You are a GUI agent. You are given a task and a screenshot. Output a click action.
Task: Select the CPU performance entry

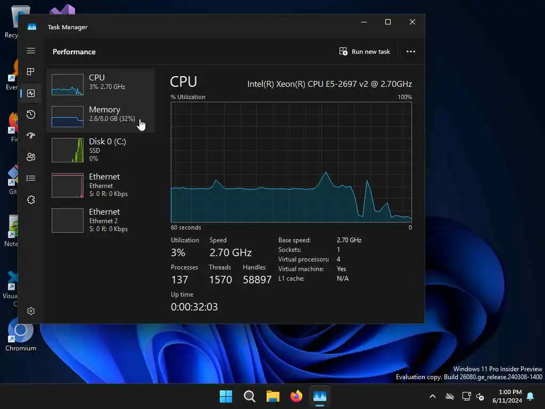pyautogui.click(x=101, y=84)
